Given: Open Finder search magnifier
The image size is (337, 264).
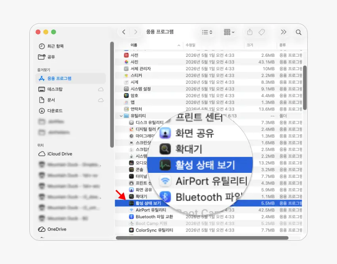Looking at the screenshot, I should [298, 32].
